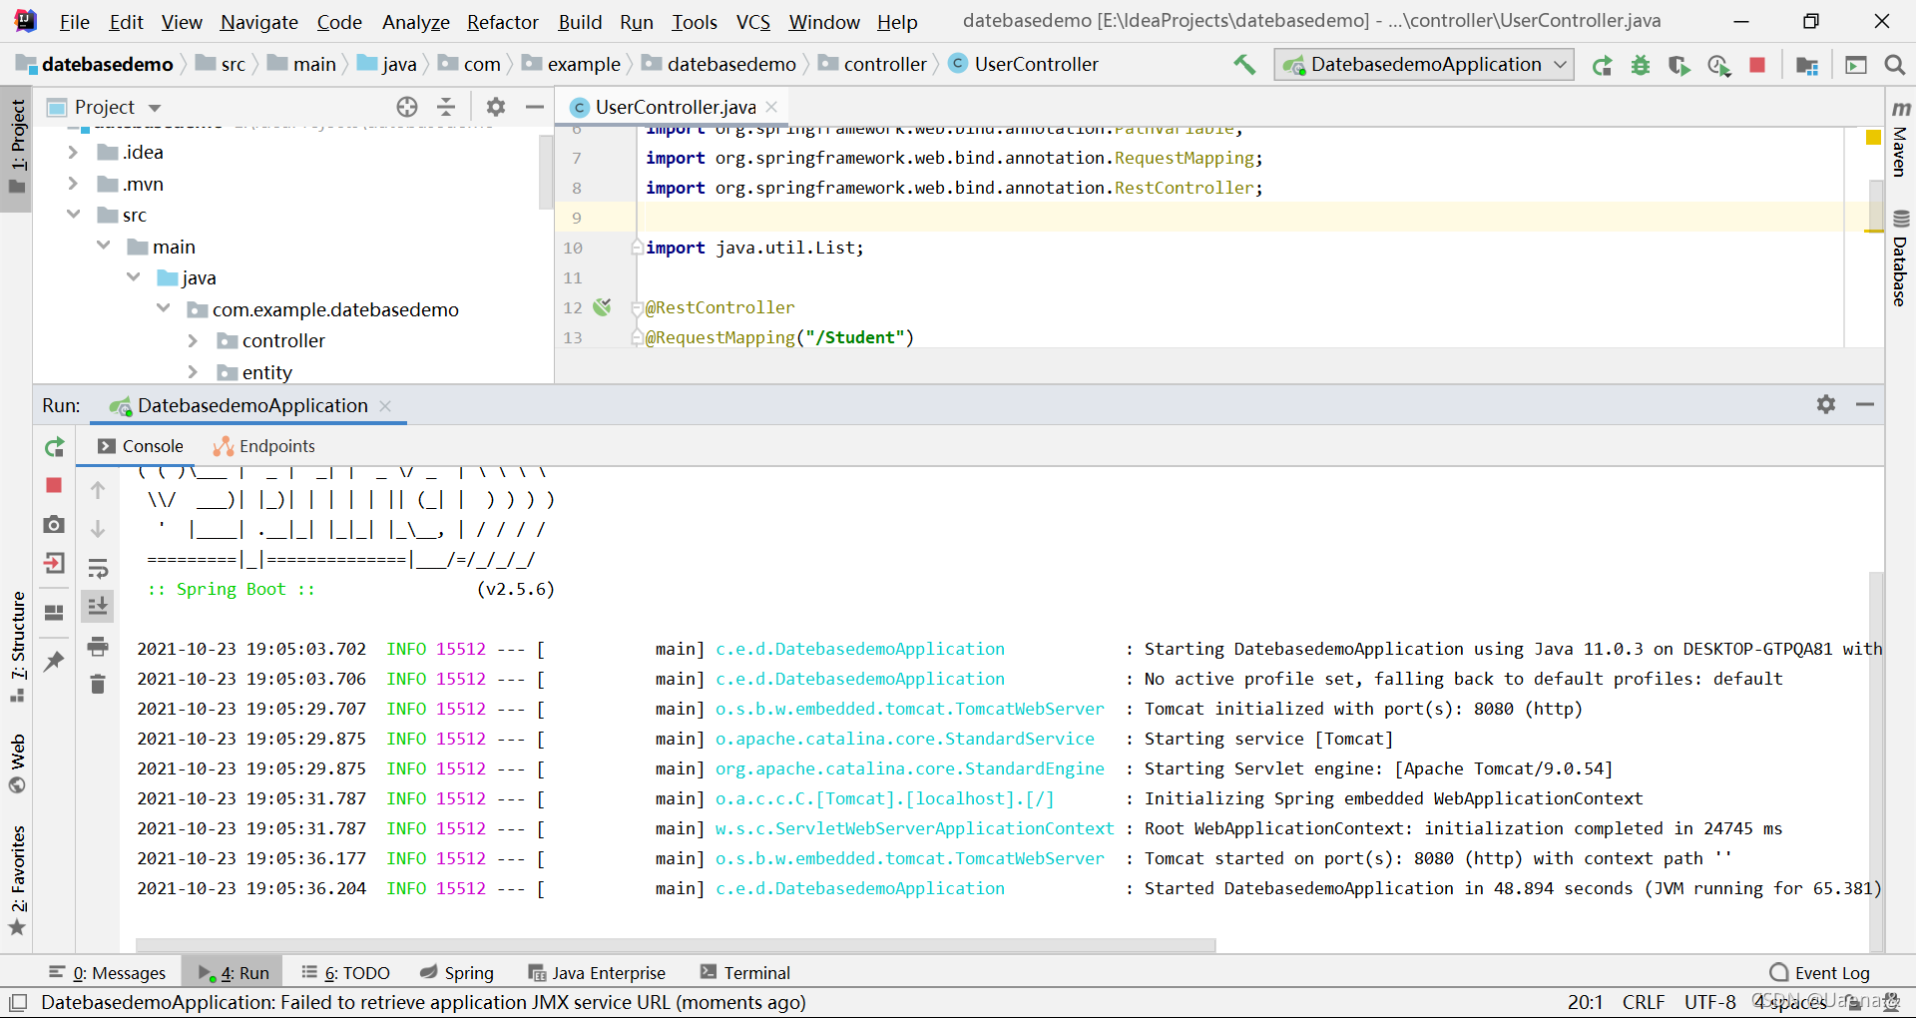
Task: Toggle the 7: Structure tool window
Action: coord(17,647)
